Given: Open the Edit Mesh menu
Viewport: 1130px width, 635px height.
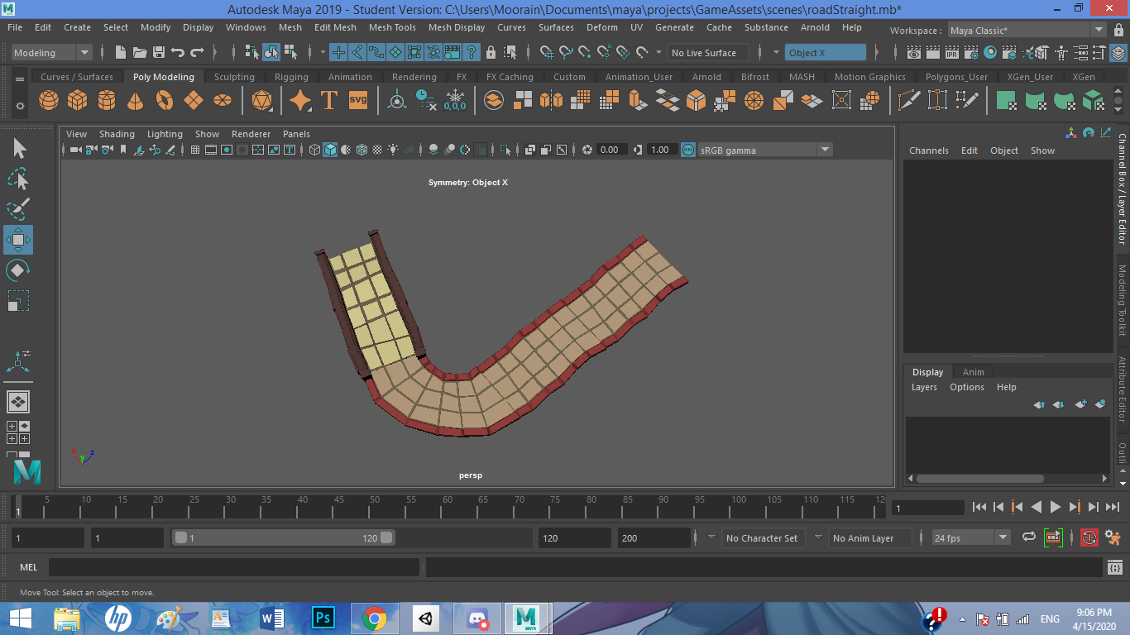Looking at the screenshot, I should point(335,27).
